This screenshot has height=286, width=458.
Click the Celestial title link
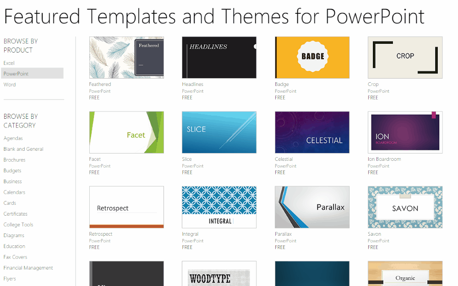(284, 159)
